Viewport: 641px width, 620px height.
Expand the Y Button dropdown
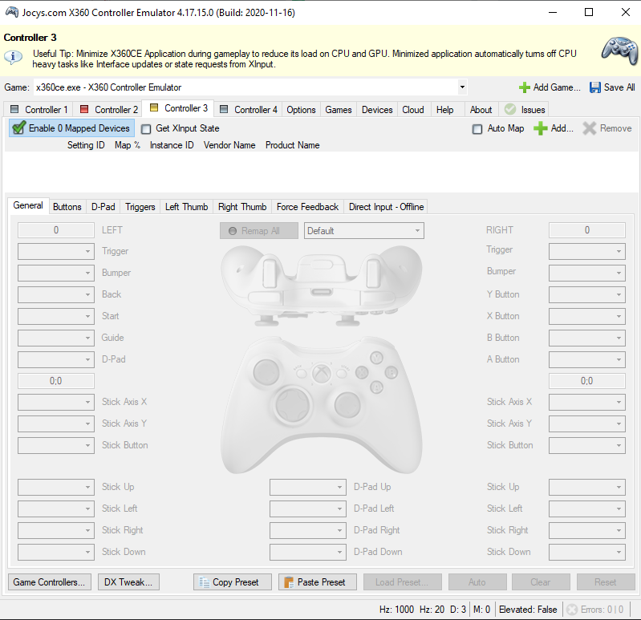pos(587,294)
